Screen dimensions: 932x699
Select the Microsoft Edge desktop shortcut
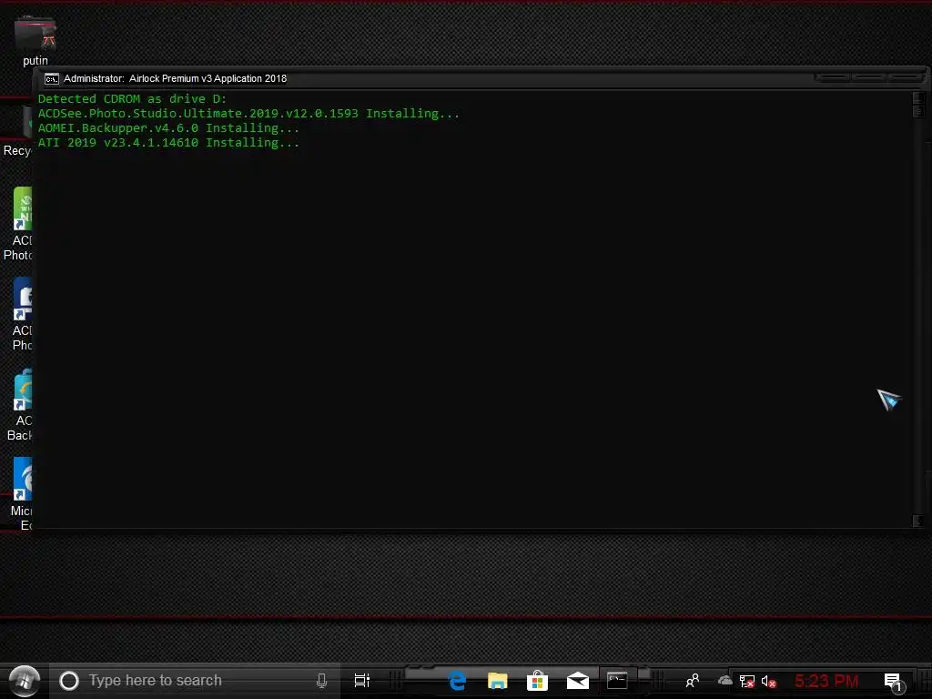tap(20, 494)
